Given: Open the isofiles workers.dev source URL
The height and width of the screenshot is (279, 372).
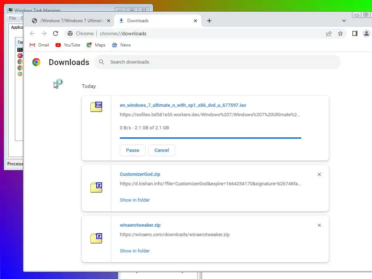Looking at the screenshot, I should pos(210,114).
